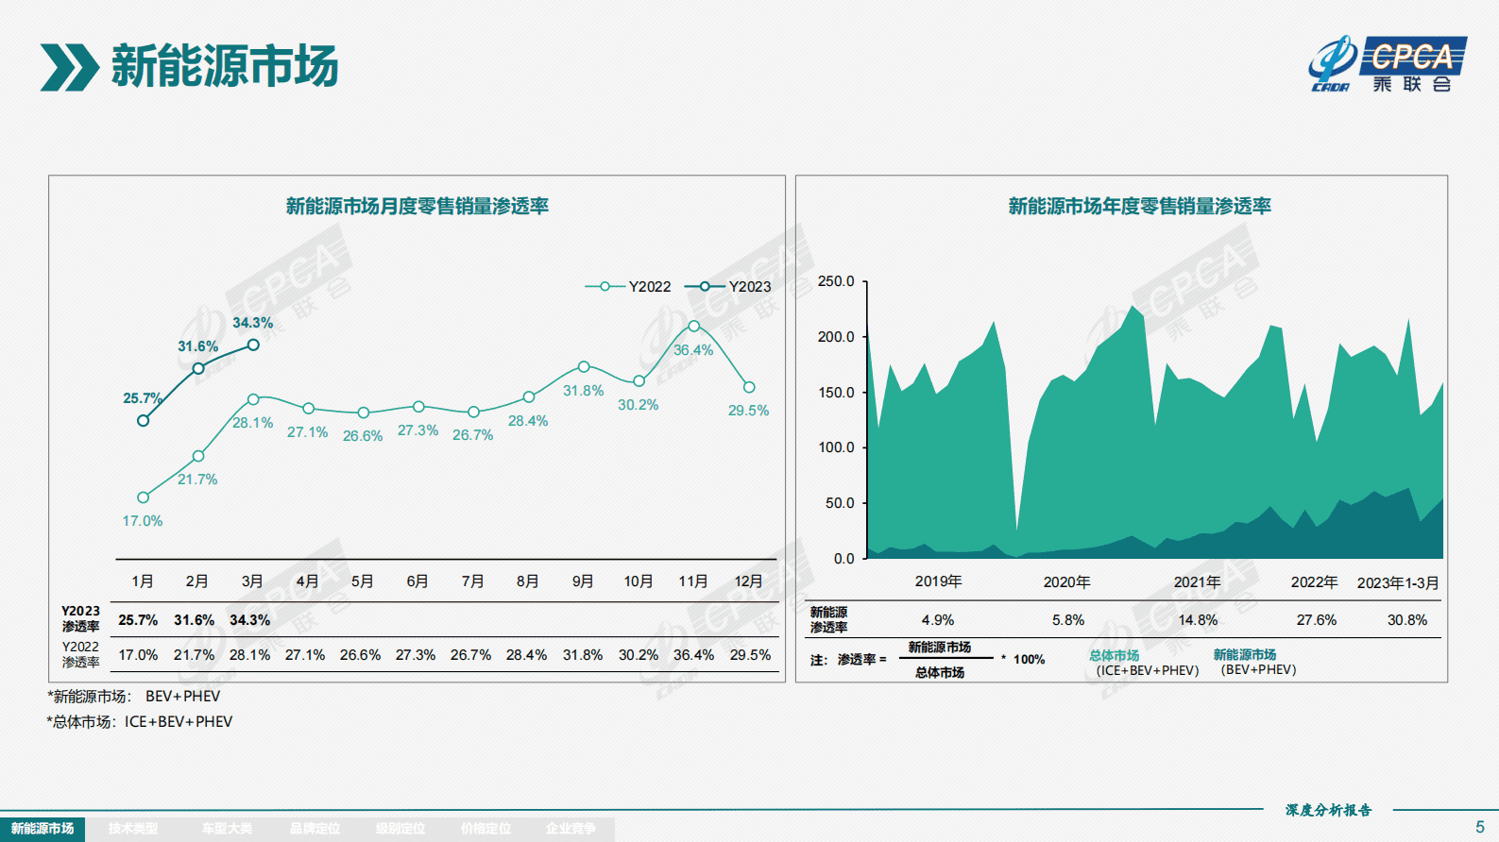Switch to the 技术类型 tab
The image size is (1499, 842).
(x=133, y=829)
